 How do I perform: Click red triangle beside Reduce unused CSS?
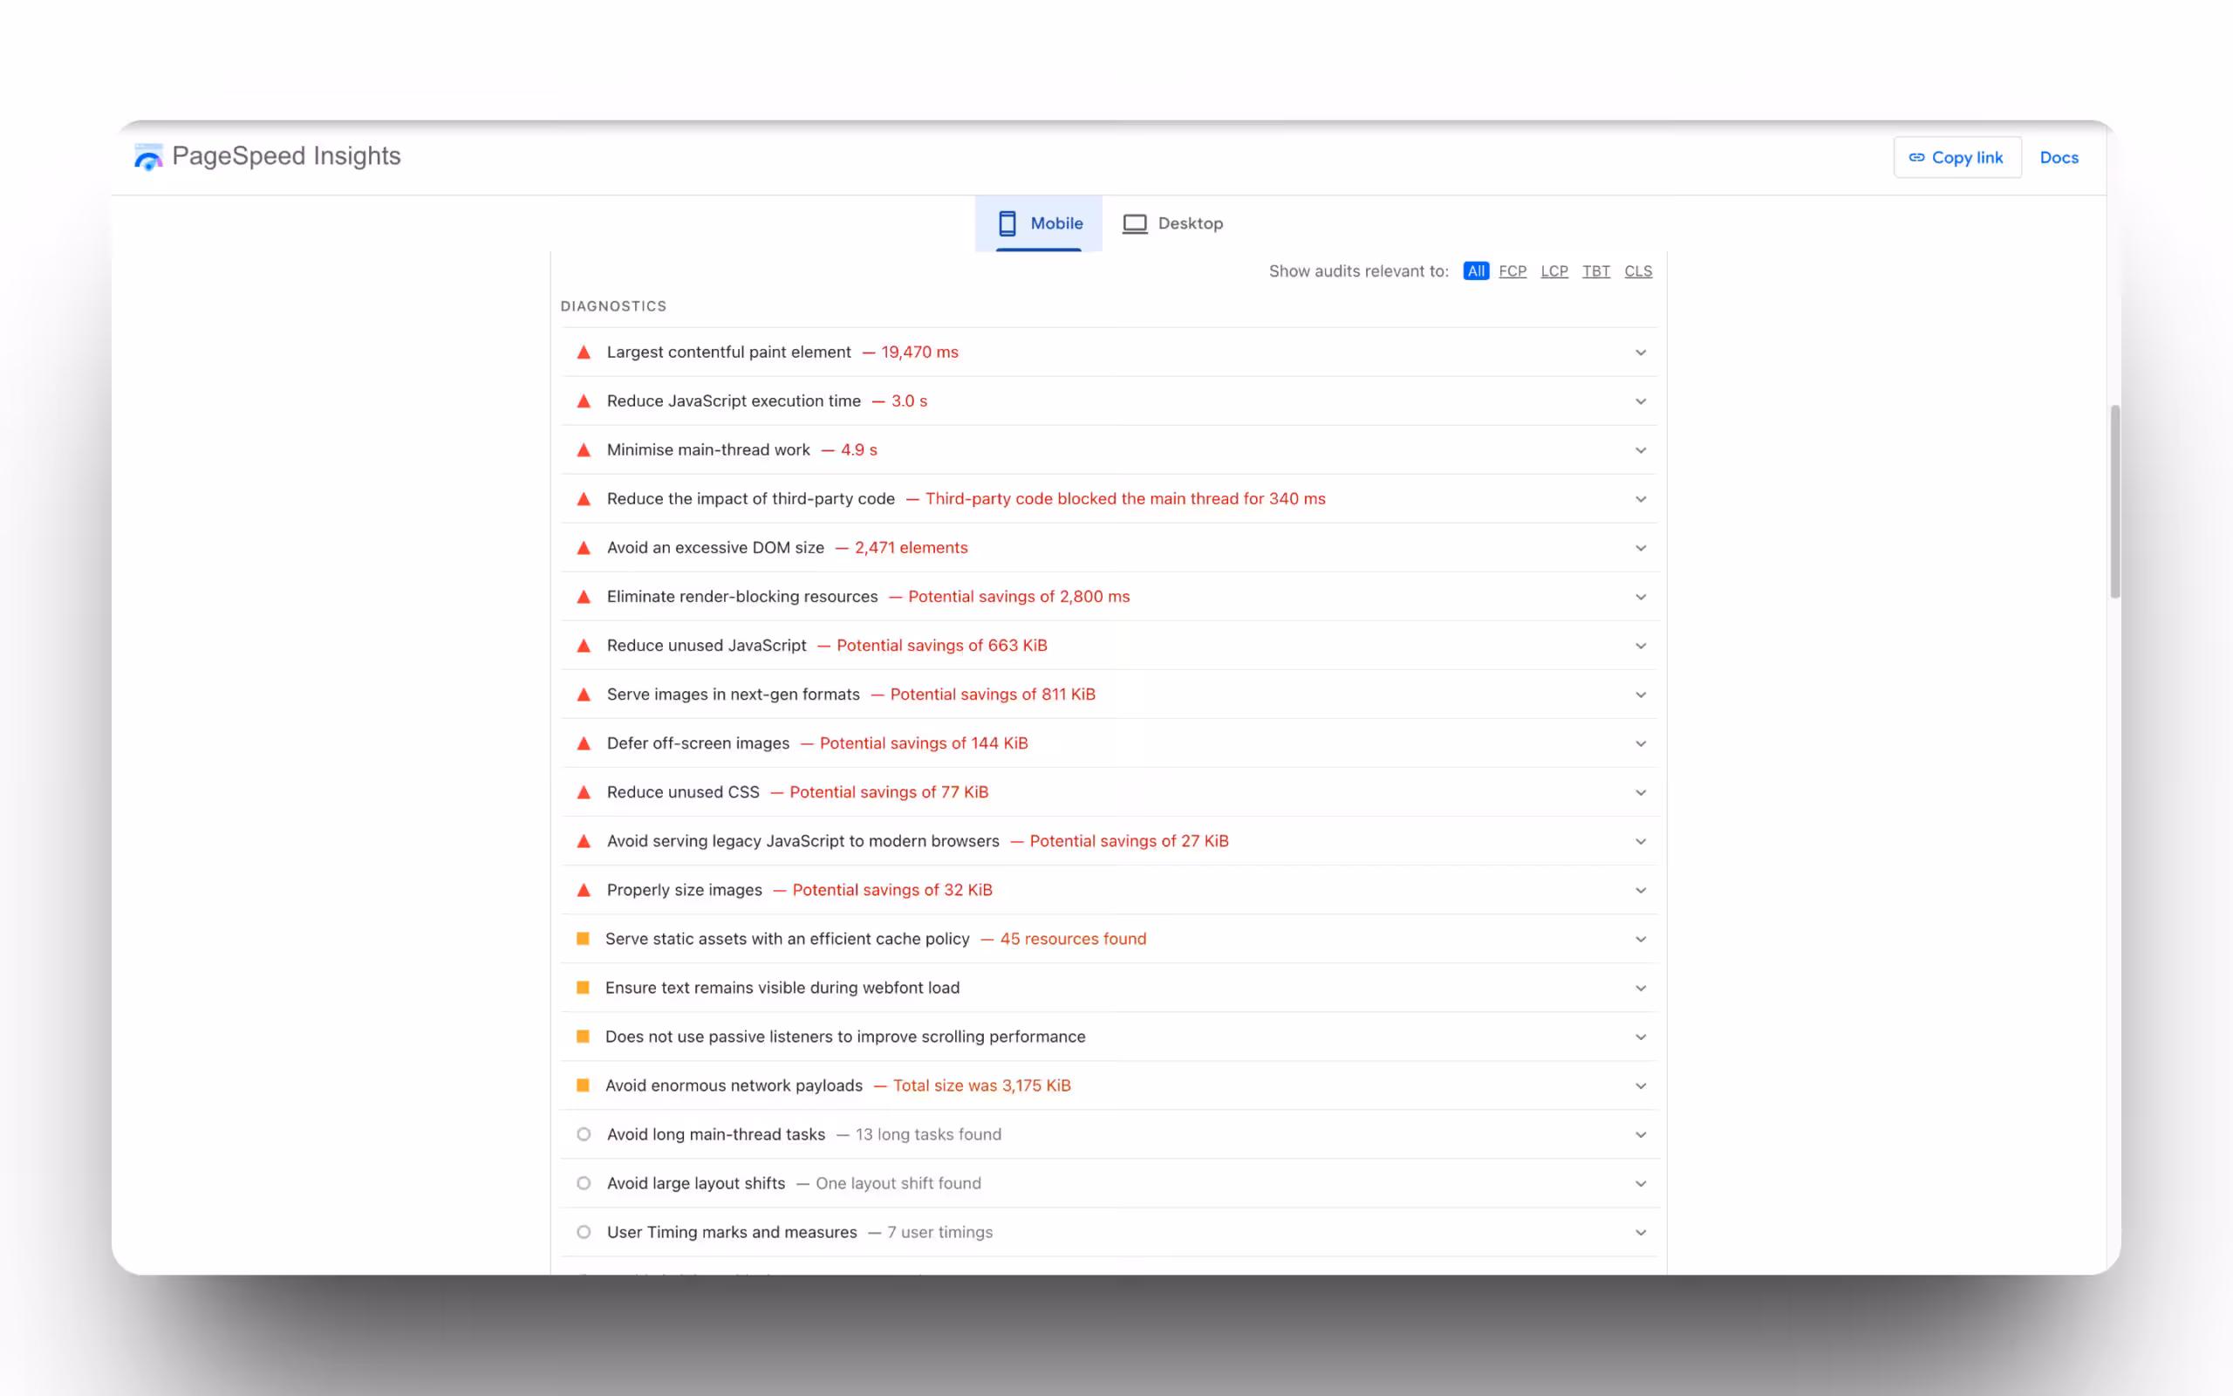pos(584,793)
